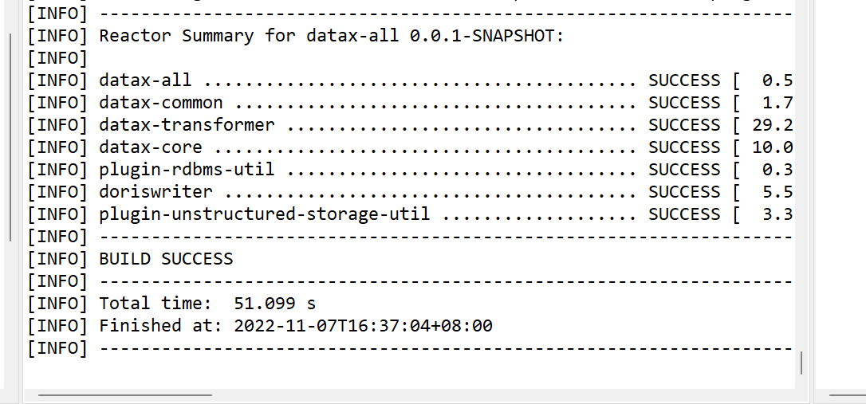Click SUCCESS status on the datax-core row
The height and width of the screenshot is (404, 866).
[683, 147]
